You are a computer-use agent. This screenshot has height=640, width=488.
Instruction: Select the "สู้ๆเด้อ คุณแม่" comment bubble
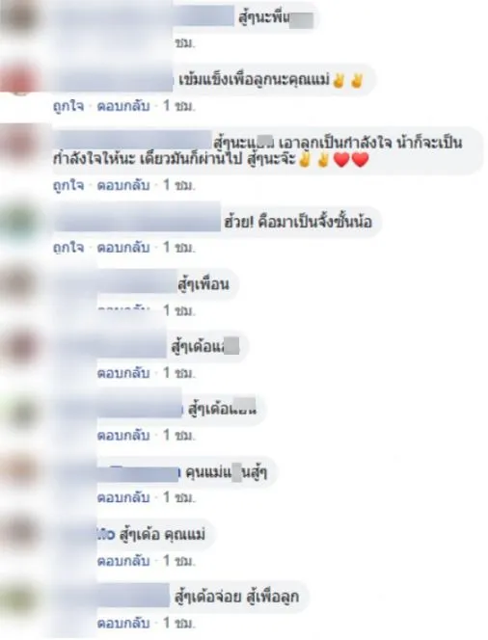coord(156,535)
